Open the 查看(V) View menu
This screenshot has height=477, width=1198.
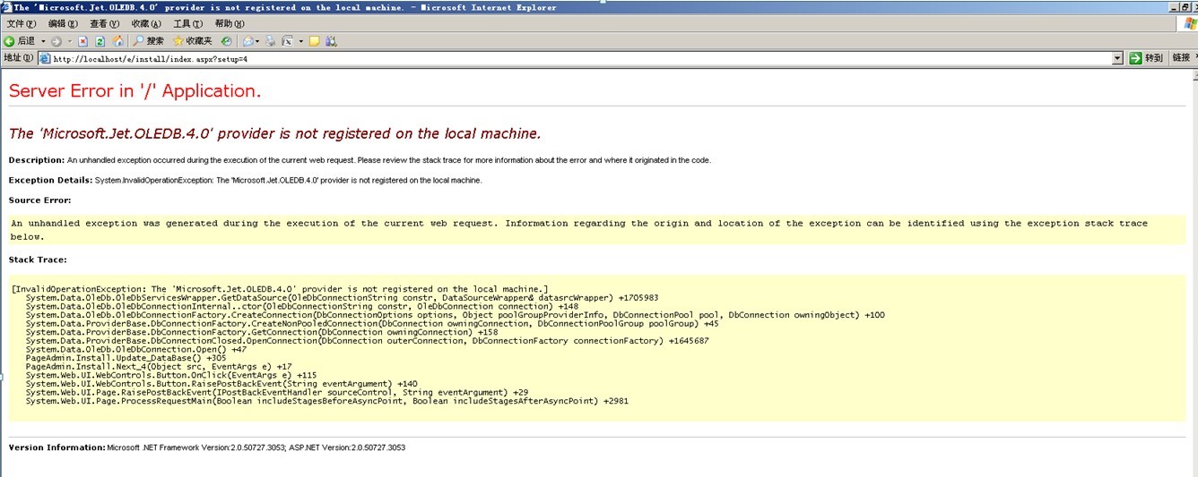tap(104, 24)
